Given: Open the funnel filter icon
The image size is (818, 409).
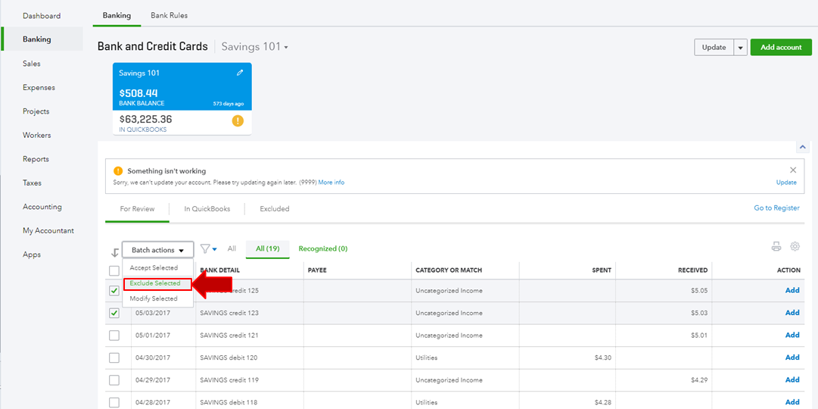Looking at the screenshot, I should (x=206, y=248).
